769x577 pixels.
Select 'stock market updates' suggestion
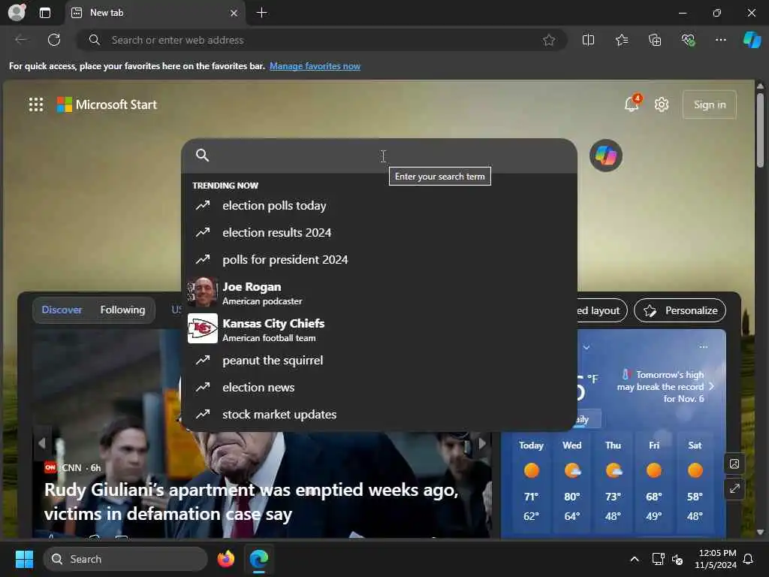pyautogui.click(x=378, y=414)
